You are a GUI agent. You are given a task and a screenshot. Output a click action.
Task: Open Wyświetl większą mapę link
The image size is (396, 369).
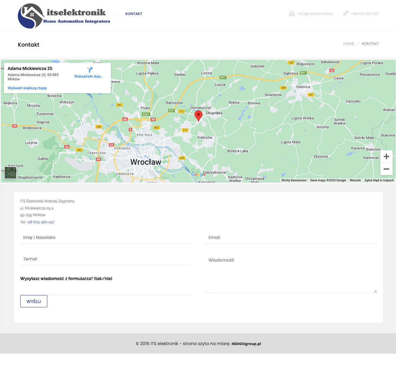pyautogui.click(x=27, y=88)
